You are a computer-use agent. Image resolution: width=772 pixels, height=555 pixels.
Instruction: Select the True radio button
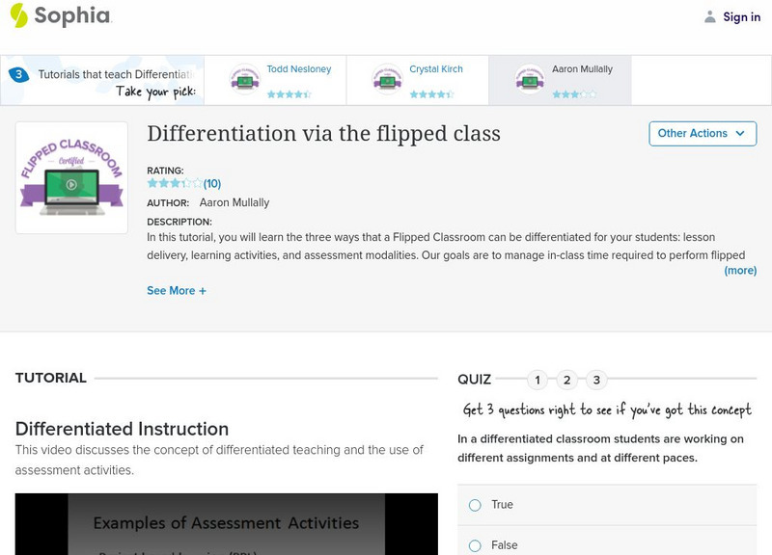click(475, 505)
